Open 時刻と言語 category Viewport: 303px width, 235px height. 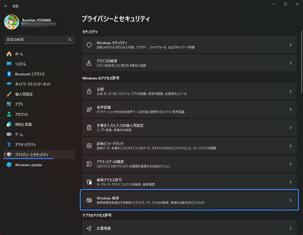[39, 124]
